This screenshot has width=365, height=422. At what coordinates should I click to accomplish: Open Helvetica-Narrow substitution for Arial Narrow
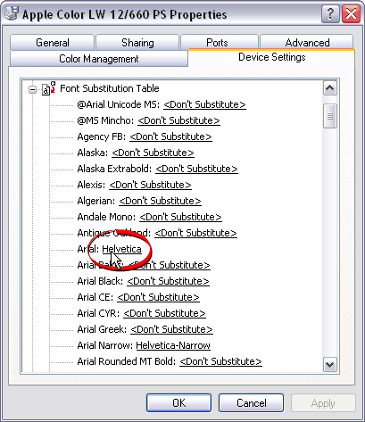point(173,345)
